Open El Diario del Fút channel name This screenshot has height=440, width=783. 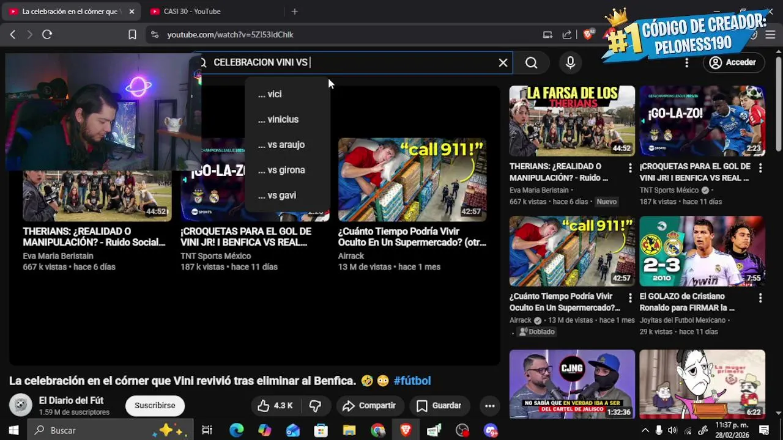point(71,401)
